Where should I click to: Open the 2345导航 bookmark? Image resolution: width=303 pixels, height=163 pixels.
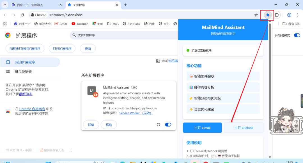131,24
